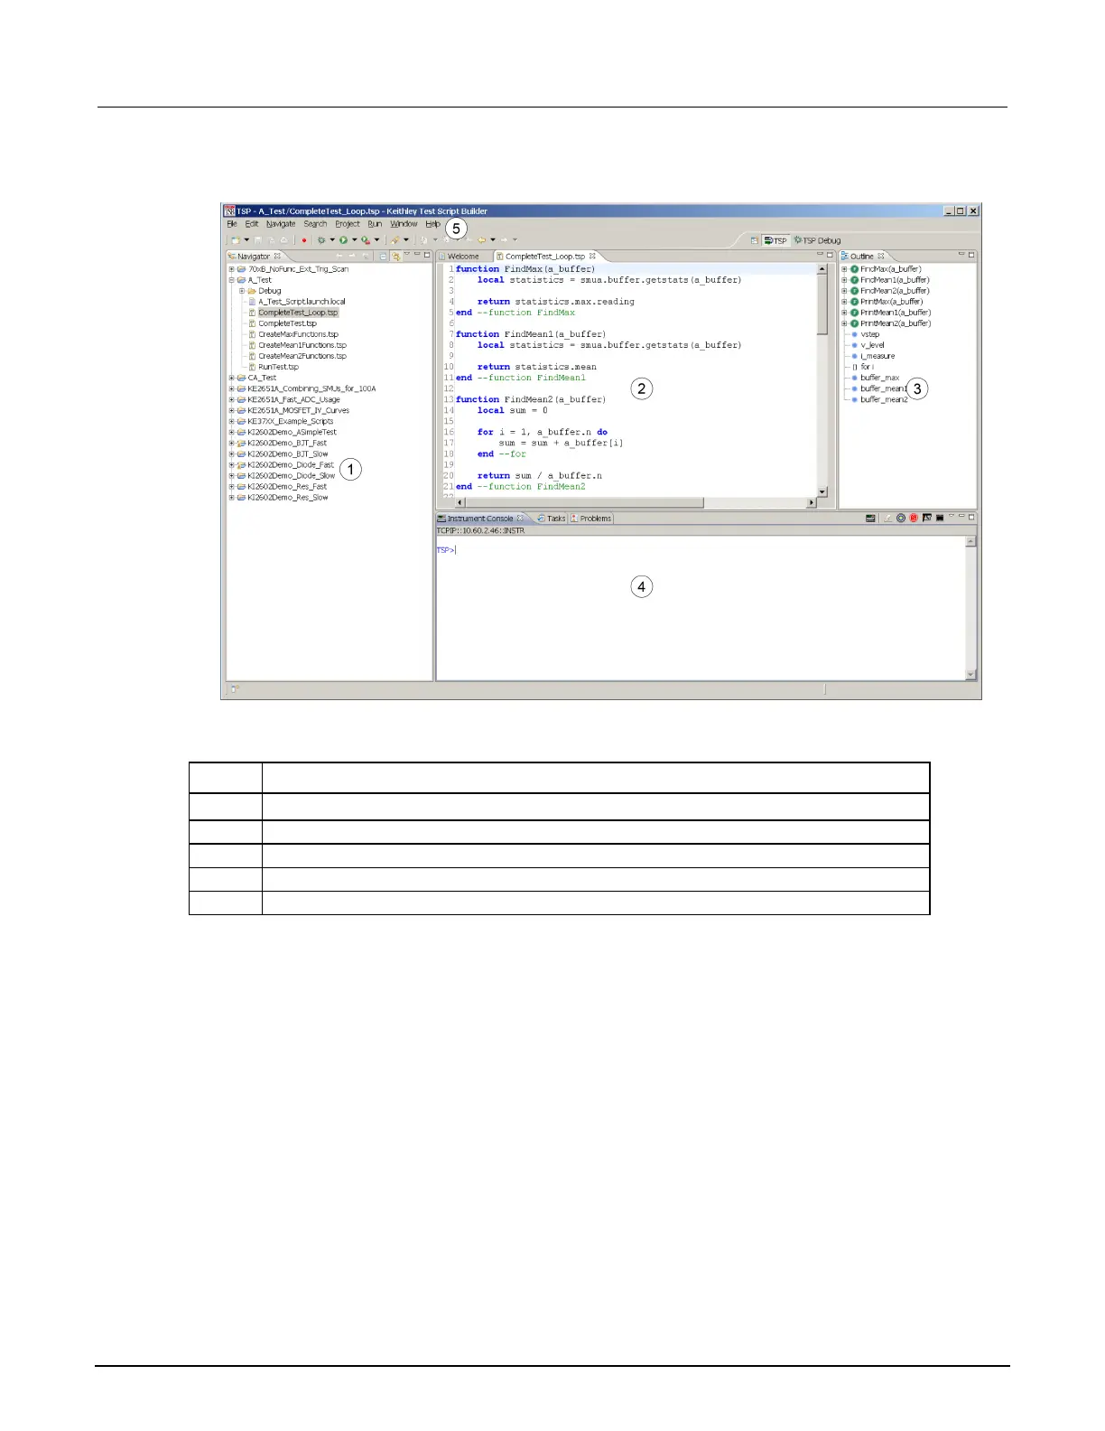Screen dimensions: 1105x1431
Task: Expand the KE2651A_Fast_ADC_Usage project
Action: pos(232,399)
